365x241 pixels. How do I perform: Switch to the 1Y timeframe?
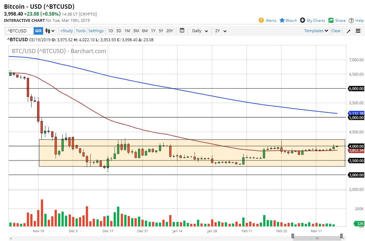(x=153, y=31)
